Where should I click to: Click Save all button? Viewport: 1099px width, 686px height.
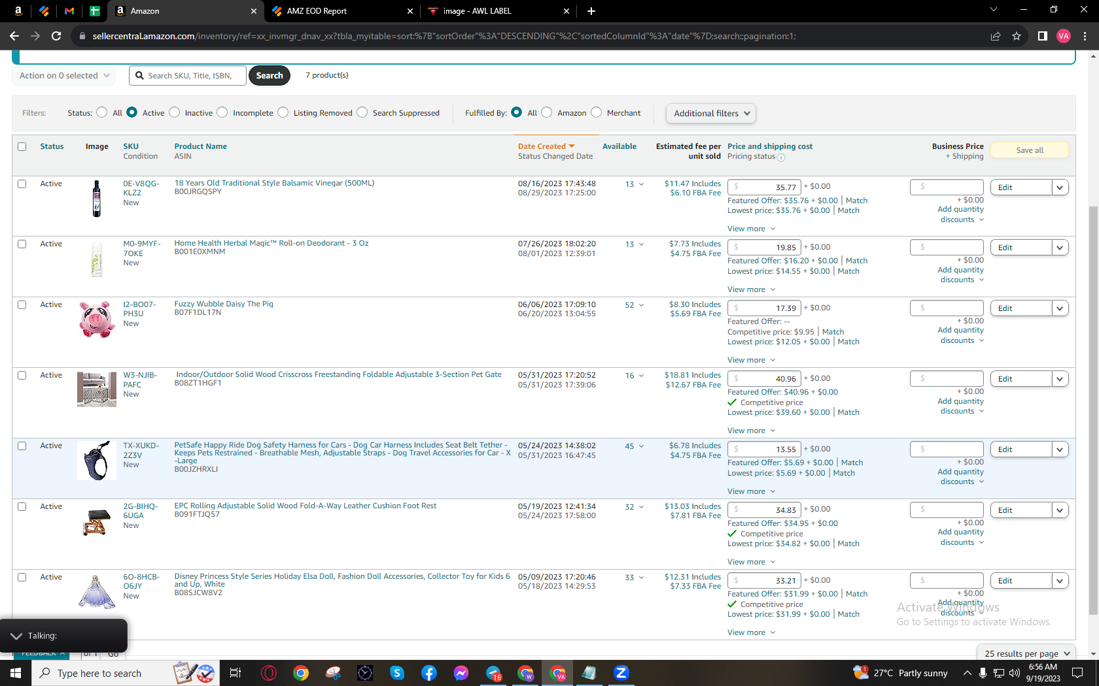tap(1030, 150)
